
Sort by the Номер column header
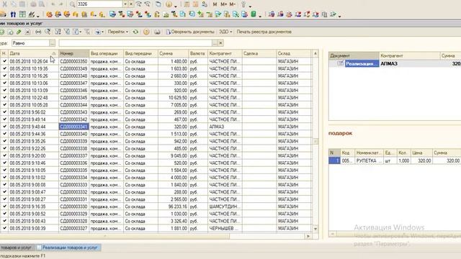point(73,53)
